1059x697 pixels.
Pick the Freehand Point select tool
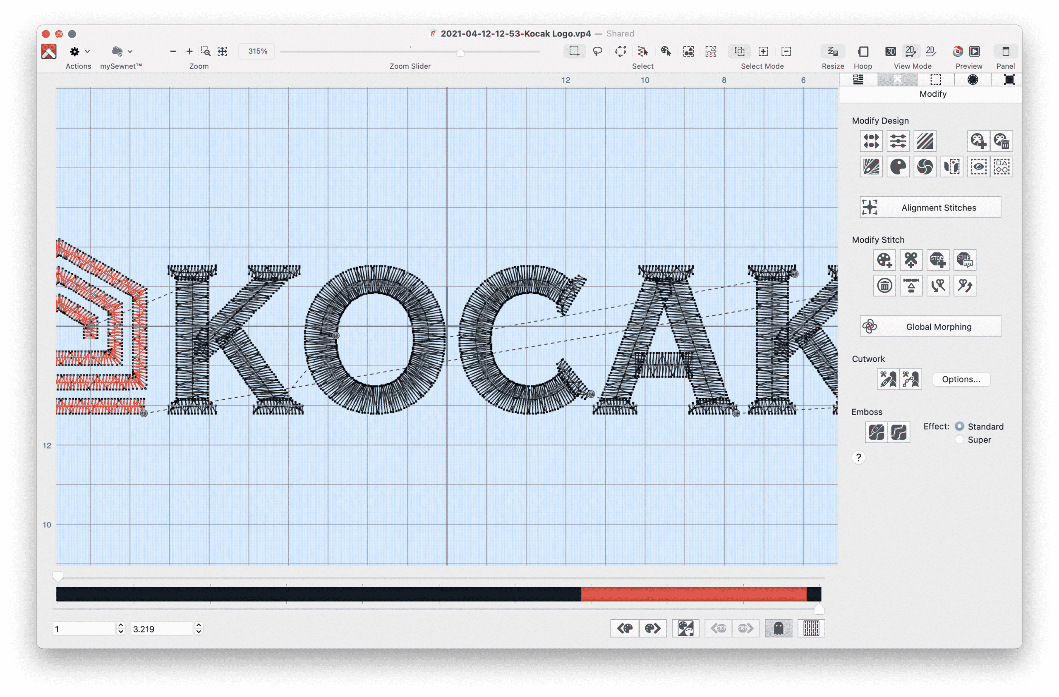tap(620, 51)
